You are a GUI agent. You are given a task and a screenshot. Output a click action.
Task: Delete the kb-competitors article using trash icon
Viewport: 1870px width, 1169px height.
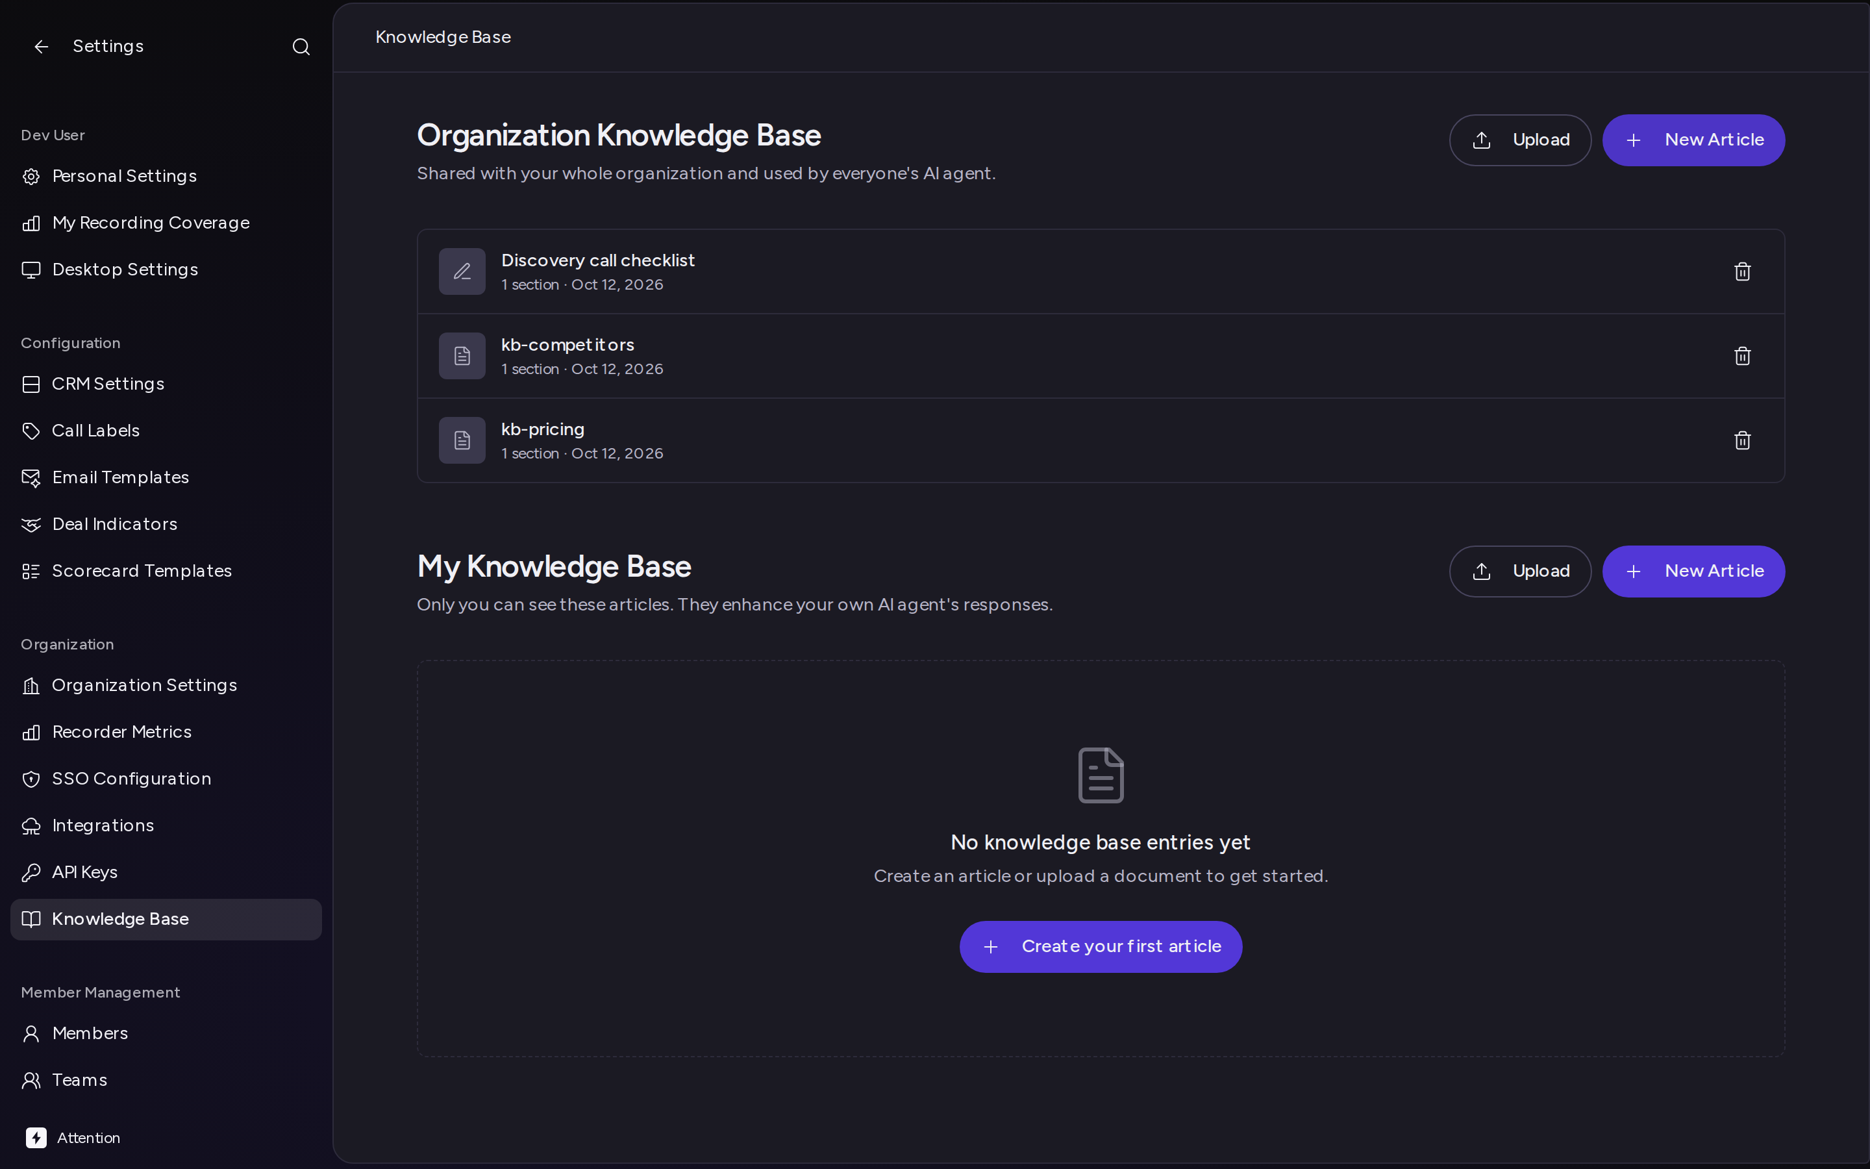point(1741,356)
